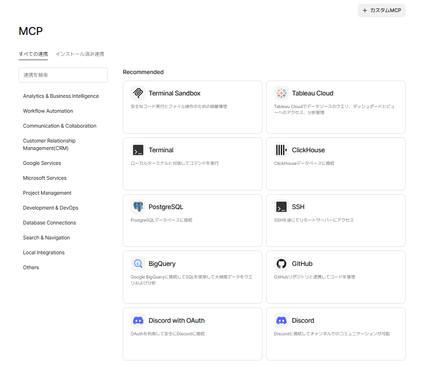
Task: Open the ClickHouse title
Action: (308, 150)
